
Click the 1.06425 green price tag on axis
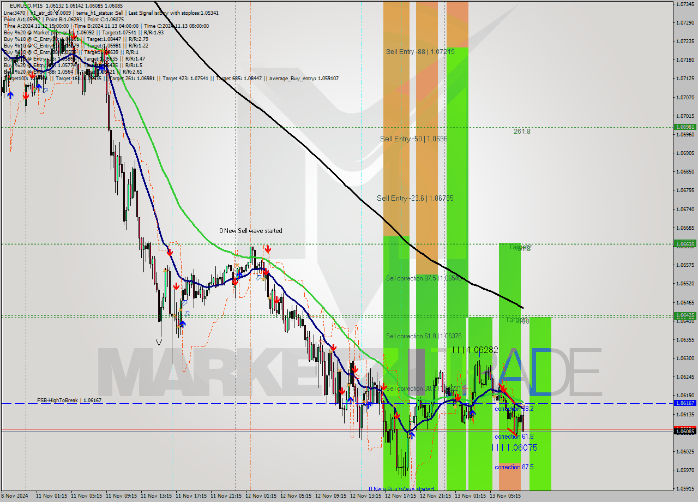(685, 315)
